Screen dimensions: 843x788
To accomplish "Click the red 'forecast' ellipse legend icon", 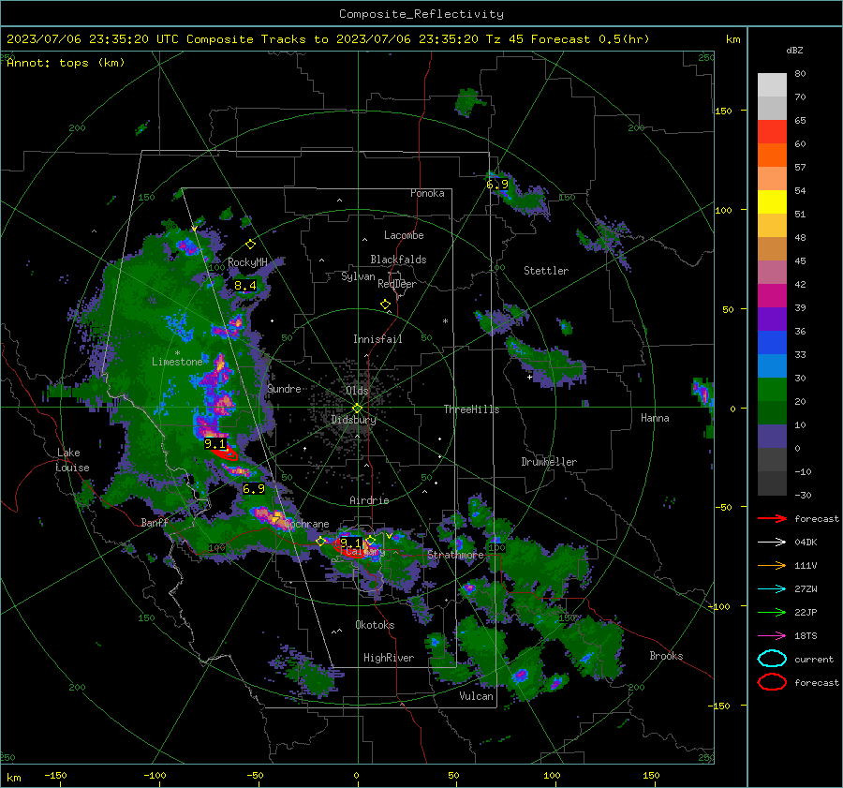I will [x=772, y=682].
